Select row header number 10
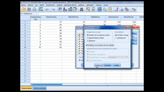 [25, 47]
